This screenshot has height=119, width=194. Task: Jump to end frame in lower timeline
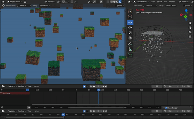pyautogui.click(x=106, y=111)
